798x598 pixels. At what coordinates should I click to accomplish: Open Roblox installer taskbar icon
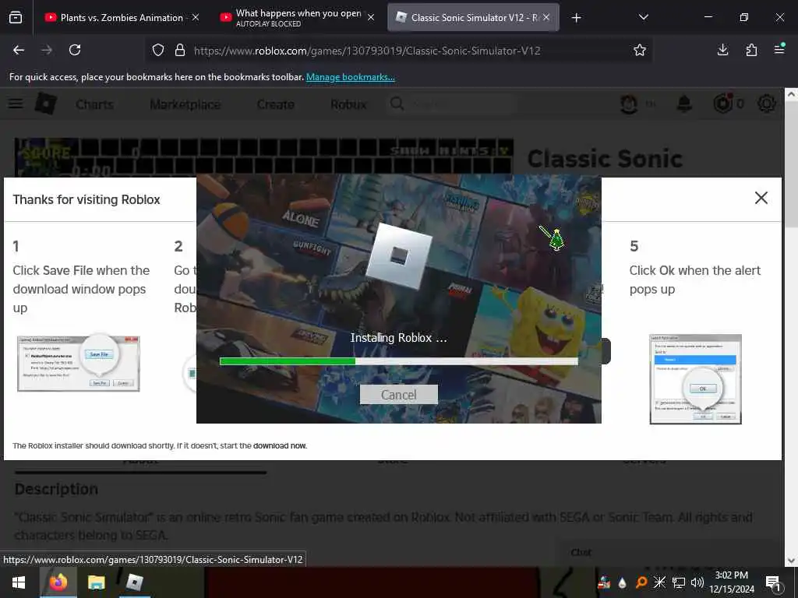134,582
